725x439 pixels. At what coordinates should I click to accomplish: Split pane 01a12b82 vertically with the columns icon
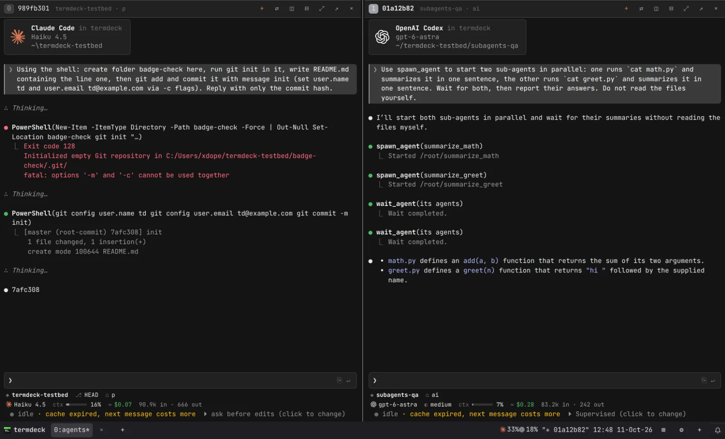[656, 9]
